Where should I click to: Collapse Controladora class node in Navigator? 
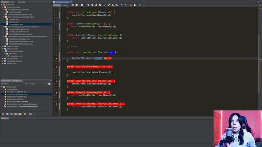pos(2,87)
